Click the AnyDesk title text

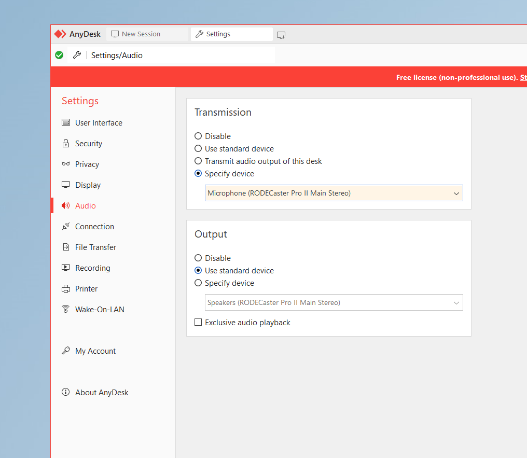(x=85, y=34)
